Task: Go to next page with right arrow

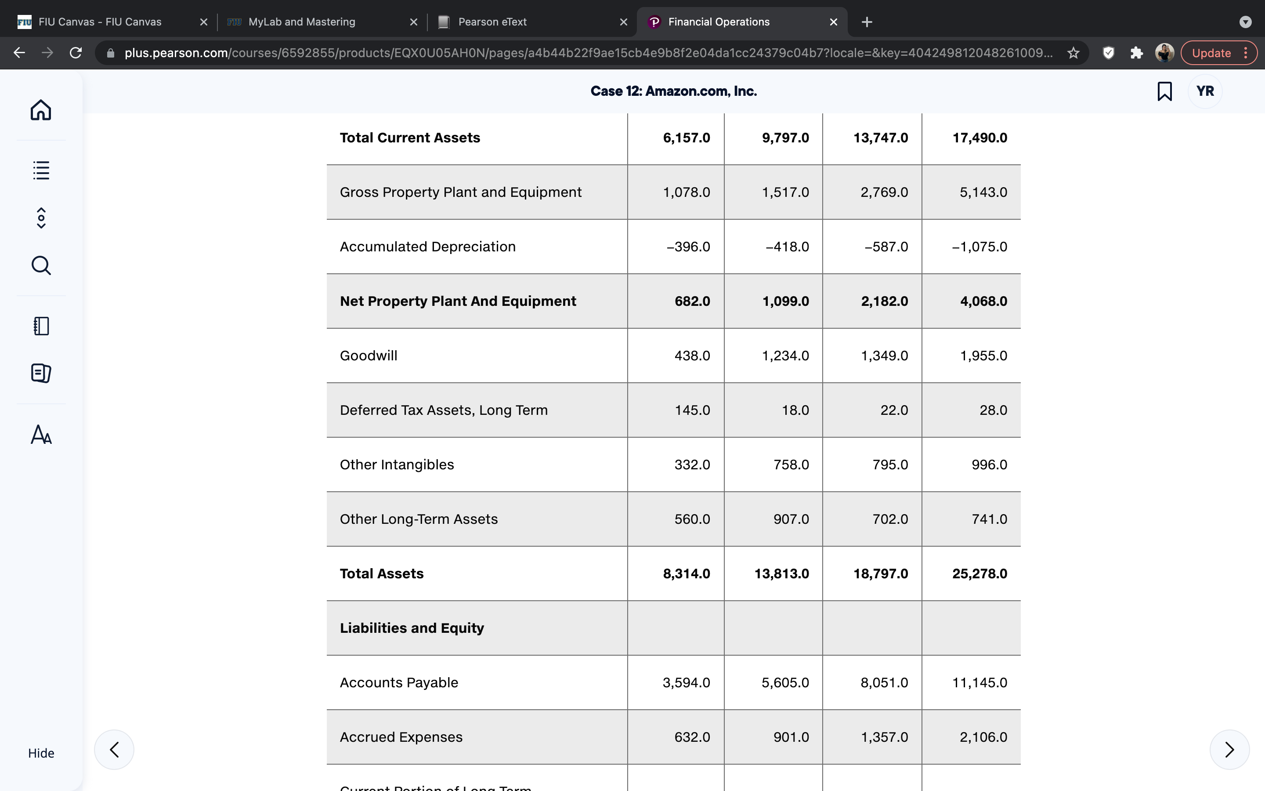Action: [x=1229, y=750]
